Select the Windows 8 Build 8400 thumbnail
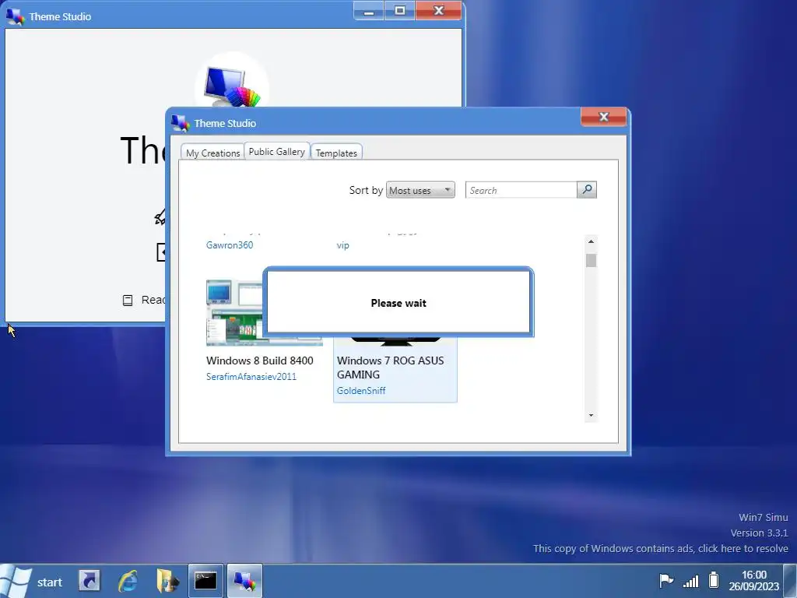The height and width of the screenshot is (598, 797). (234, 313)
